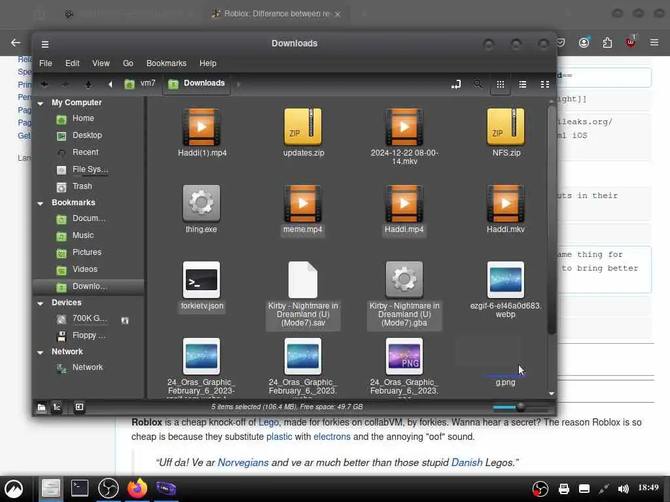Adjust the icon zoom slider
Image resolution: width=670 pixels, height=502 pixels.
pyautogui.click(x=520, y=407)
